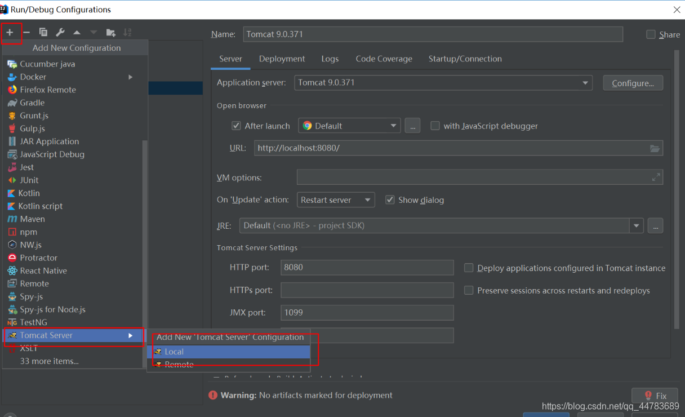Switch to the Deployment tab
This screenshot has width=685, height=417.
coord(282,59)
